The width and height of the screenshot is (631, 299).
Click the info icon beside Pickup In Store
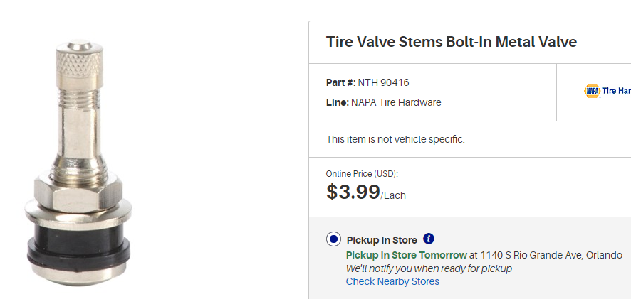click(x=429, y=239)
